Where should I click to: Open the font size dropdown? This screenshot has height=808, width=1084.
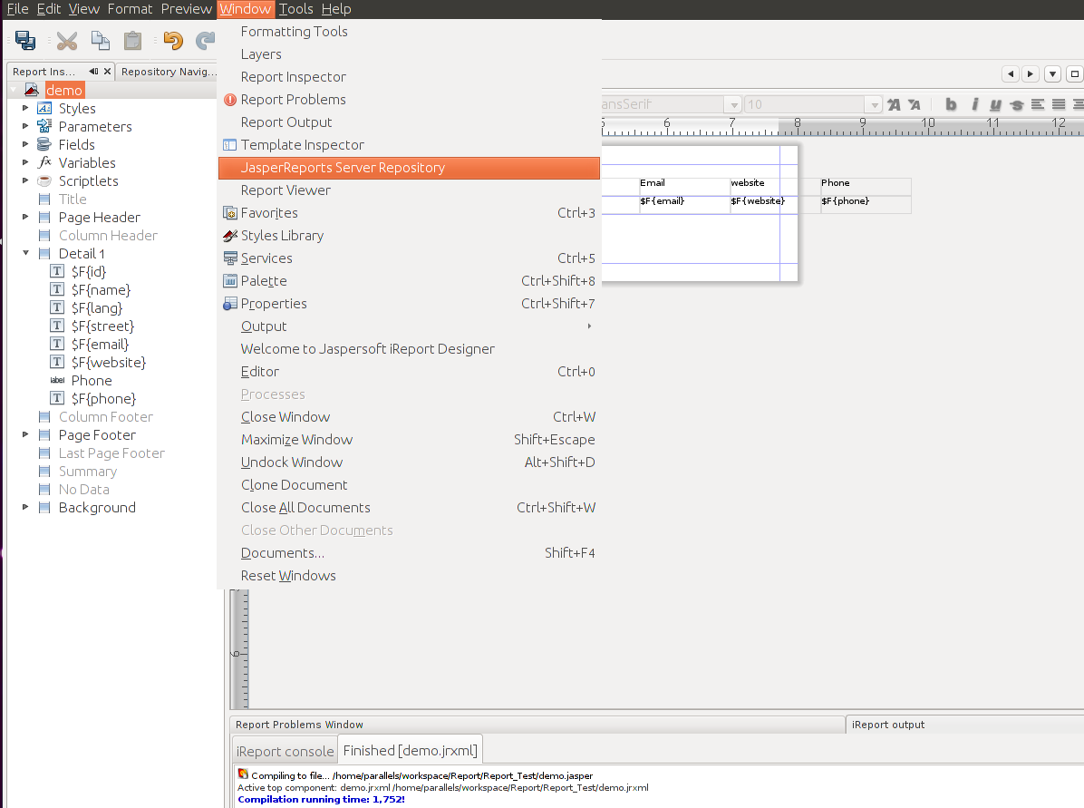point(874,104)
